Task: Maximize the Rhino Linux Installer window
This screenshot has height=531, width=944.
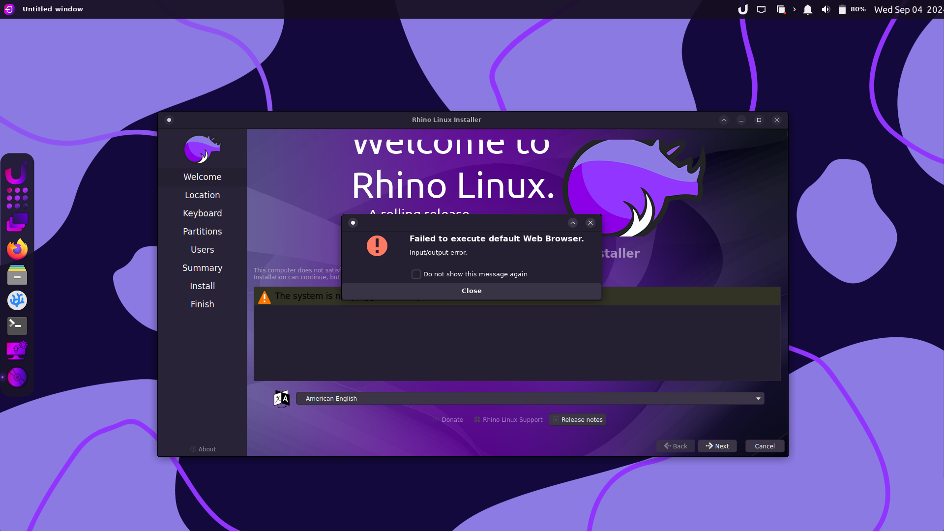Action: coord(759,120)
